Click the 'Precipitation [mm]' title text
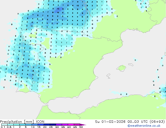 17,122
